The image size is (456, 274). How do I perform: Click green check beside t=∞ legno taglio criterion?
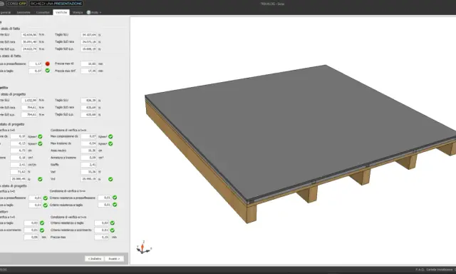pos(115,205)
